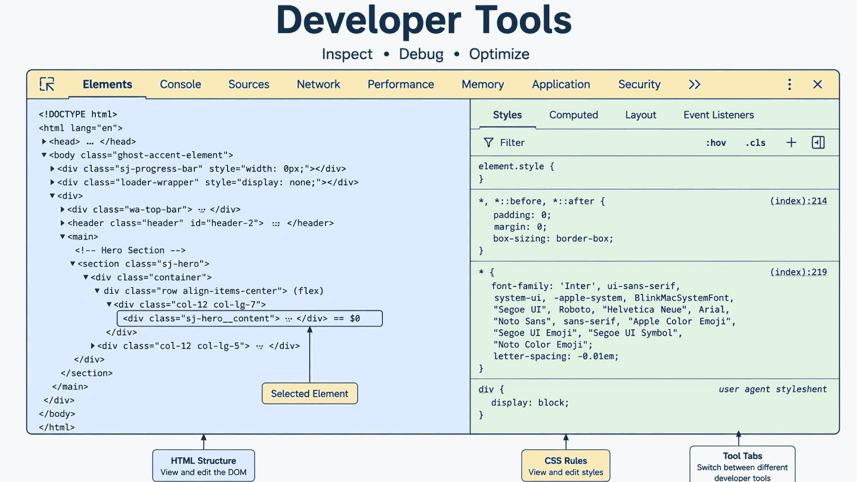
Task: Collapse the main element node
Action: tap(62, 237)
